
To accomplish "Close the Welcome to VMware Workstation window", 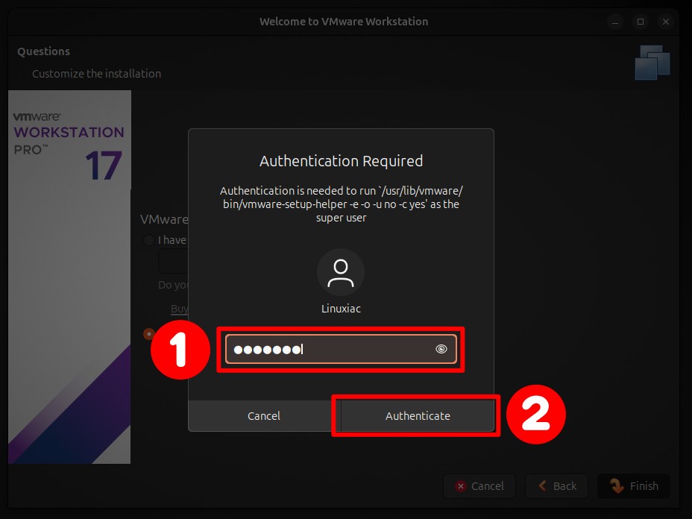I will [x=666, y=22].
